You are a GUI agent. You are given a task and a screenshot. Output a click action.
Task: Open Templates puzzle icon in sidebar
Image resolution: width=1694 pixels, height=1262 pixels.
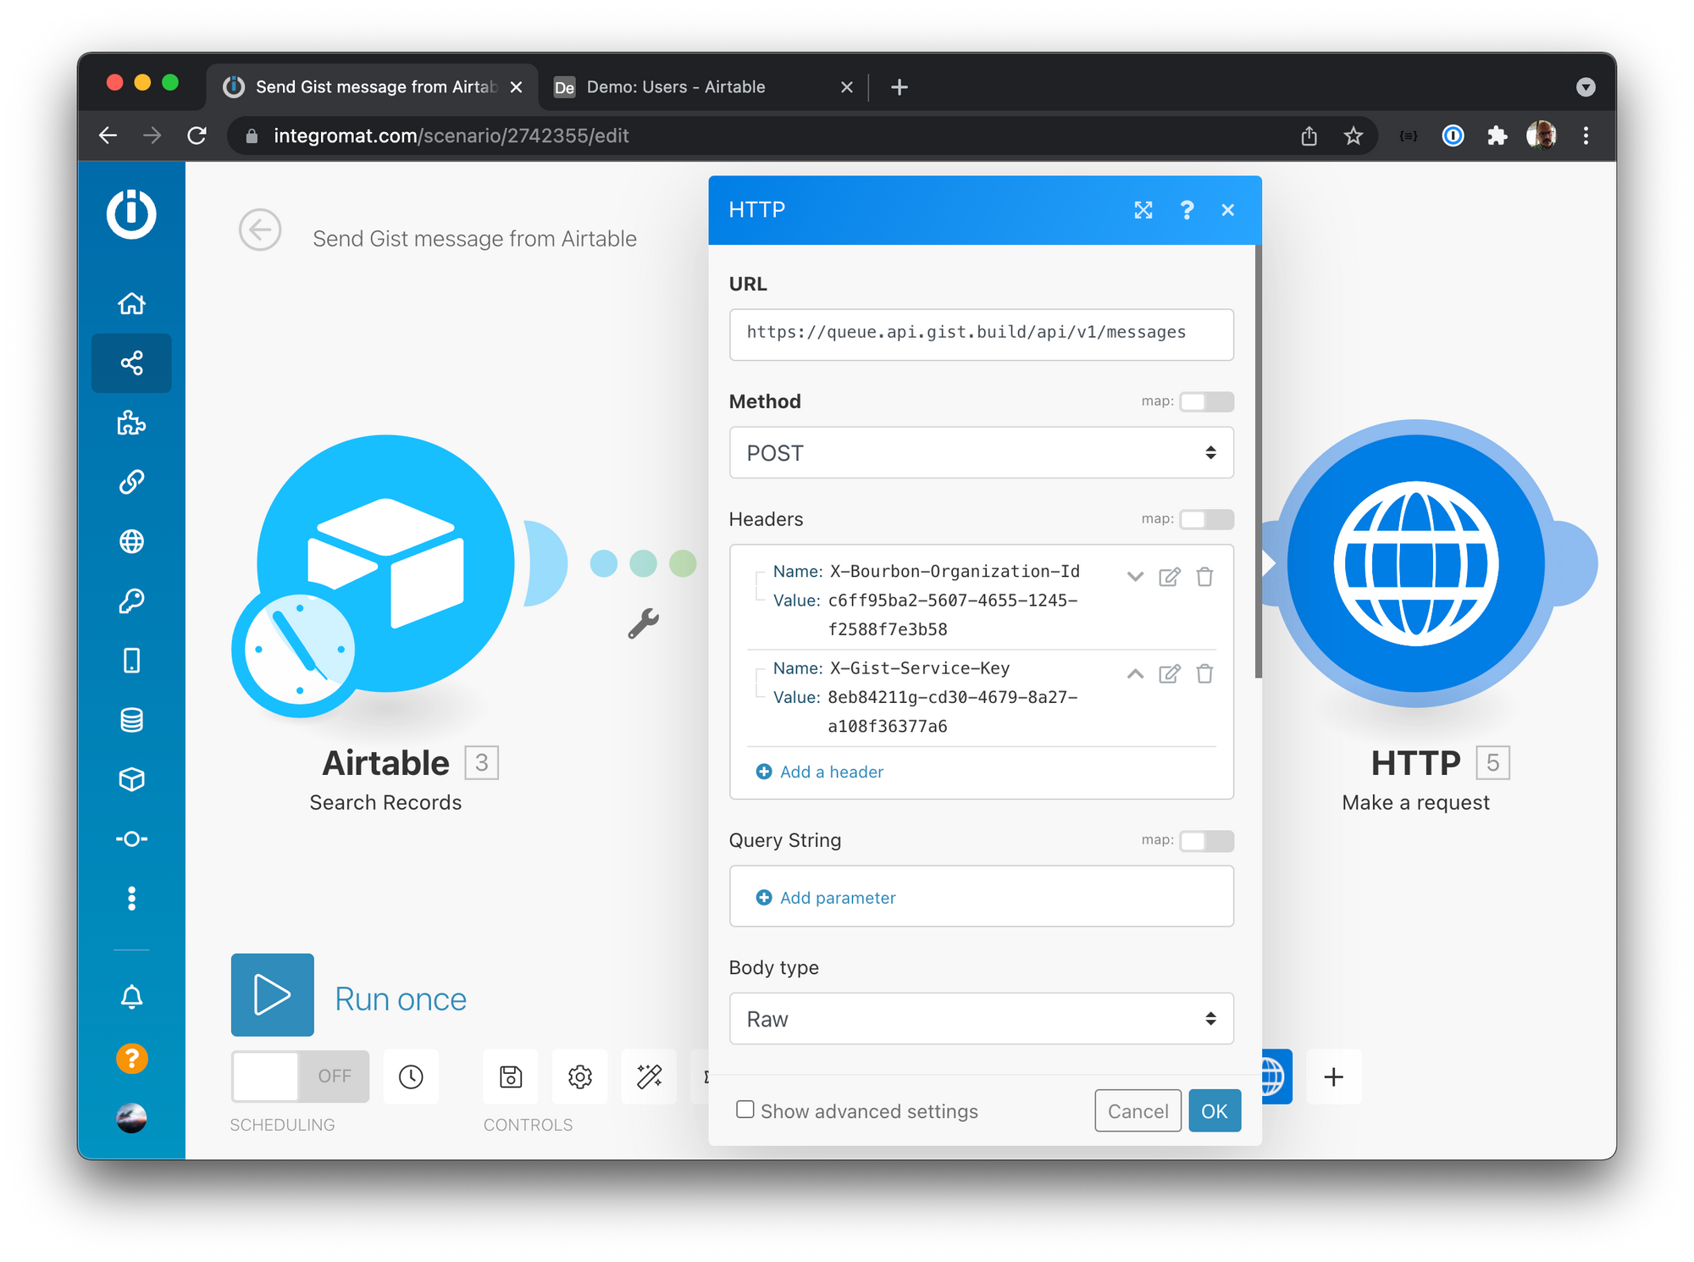131,423
